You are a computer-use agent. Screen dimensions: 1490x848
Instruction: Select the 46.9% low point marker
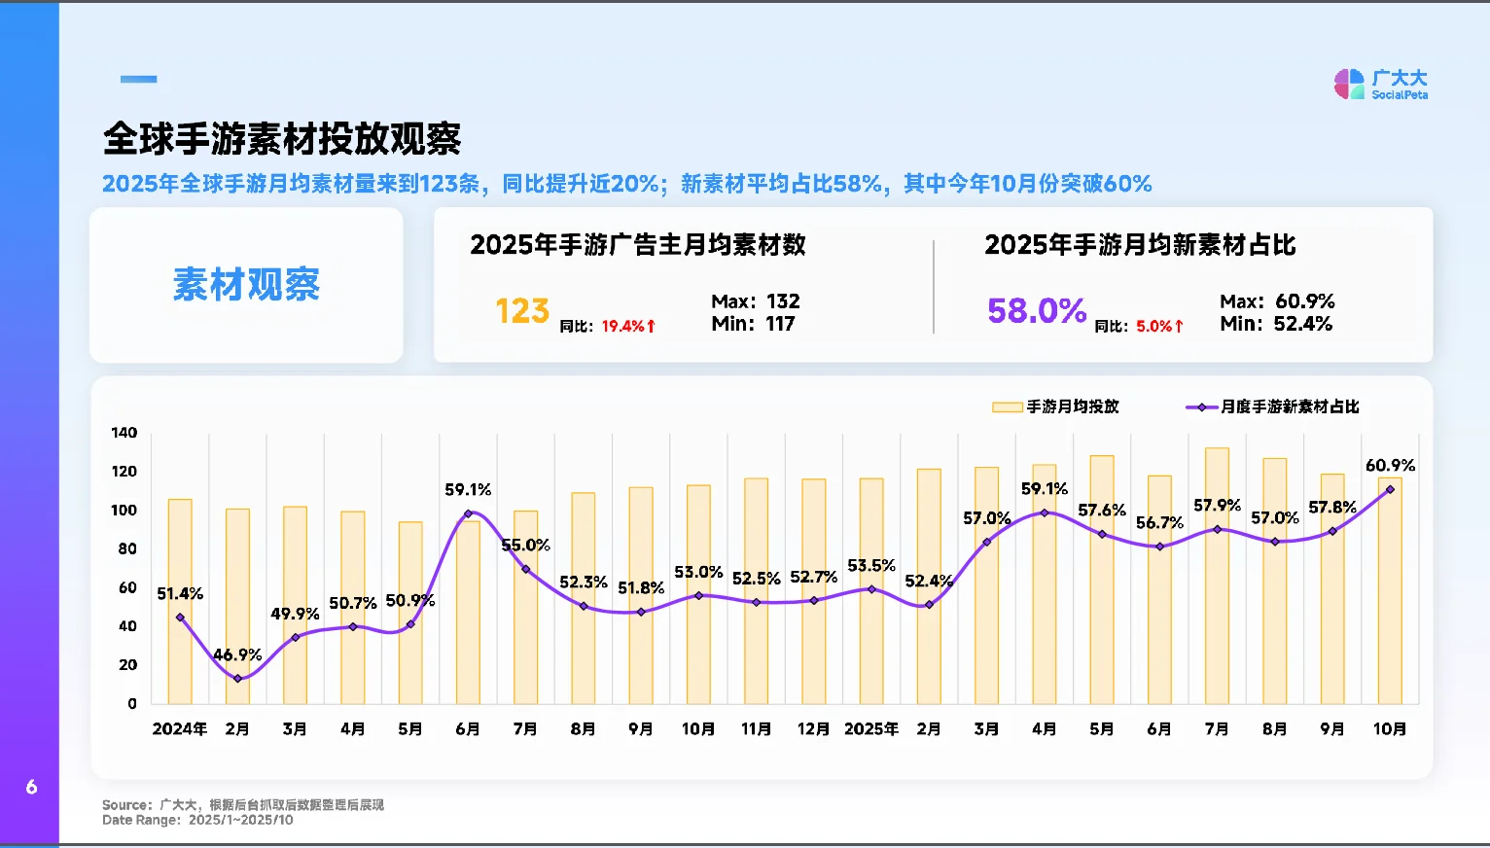pyautogui.click(x=236, y=678)
